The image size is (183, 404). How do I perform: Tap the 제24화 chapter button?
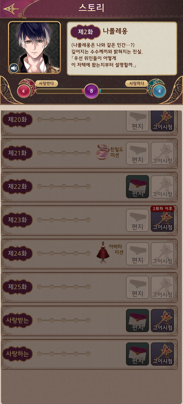coord(17,253)
